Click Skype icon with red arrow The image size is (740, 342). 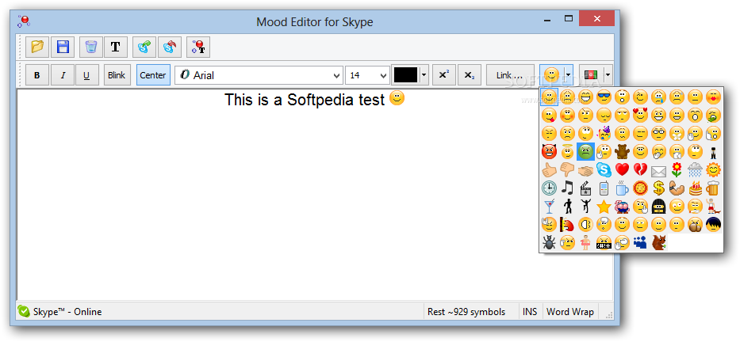pyautogui.click(x=169, y=47)
